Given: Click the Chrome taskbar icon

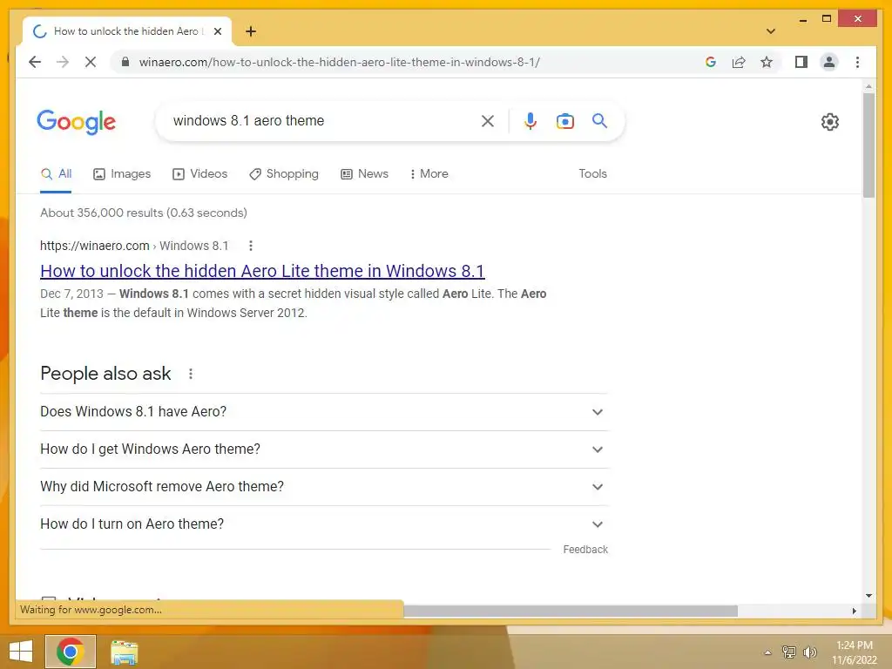Looking at the screenshot, I should click(x=71, y=652).
